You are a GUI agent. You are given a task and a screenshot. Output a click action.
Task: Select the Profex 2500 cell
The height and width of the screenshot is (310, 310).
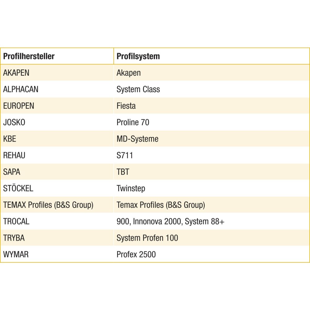[136, 255]
